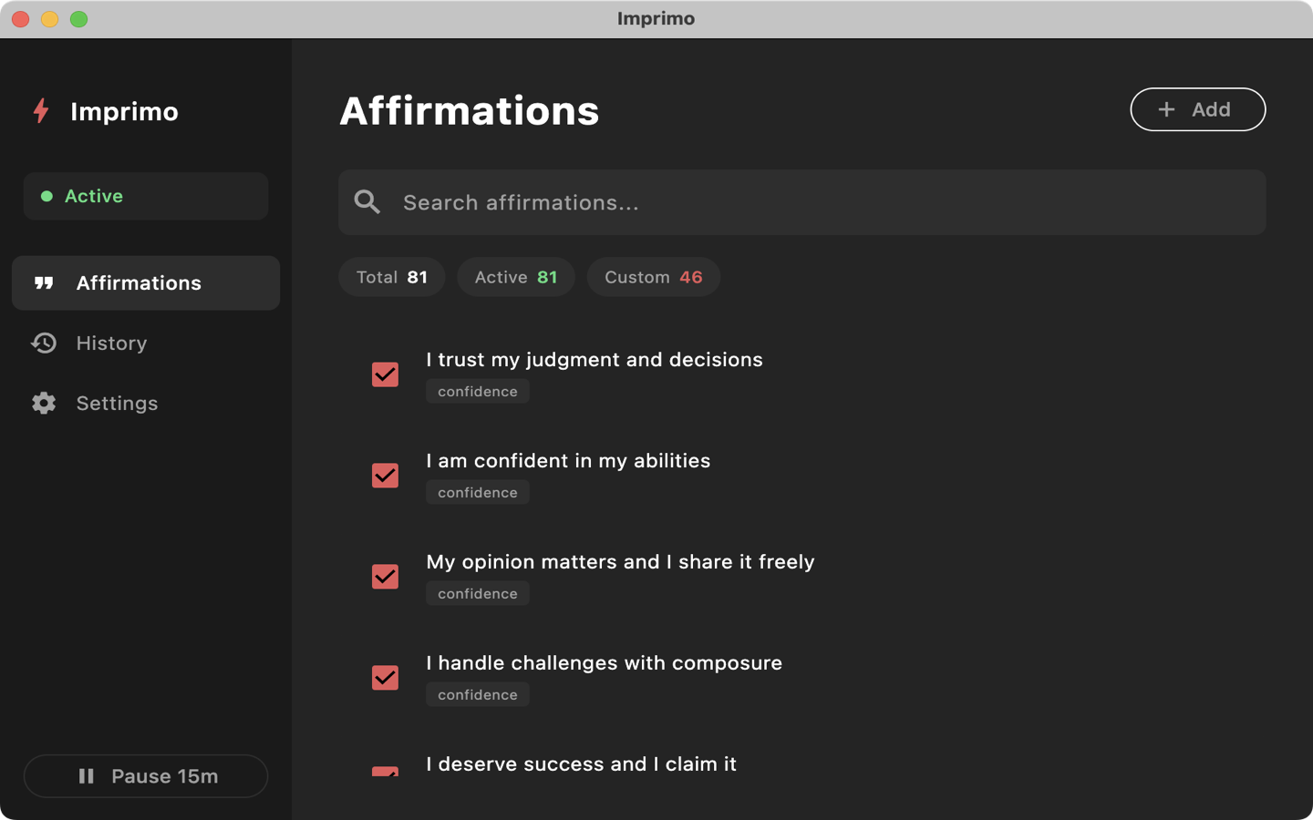1313x820 pixels.
Task: Select the Total 81 filter chip
Action: (x=391, y=276)
